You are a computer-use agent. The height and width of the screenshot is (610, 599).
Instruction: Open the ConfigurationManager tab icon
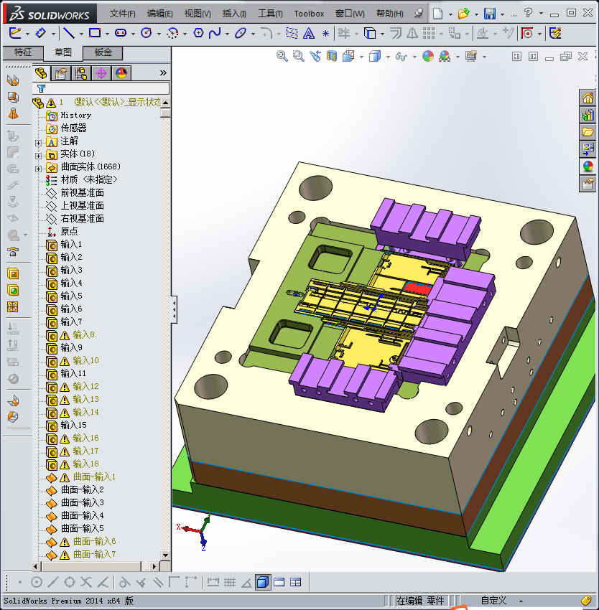(x=81, y=73)
